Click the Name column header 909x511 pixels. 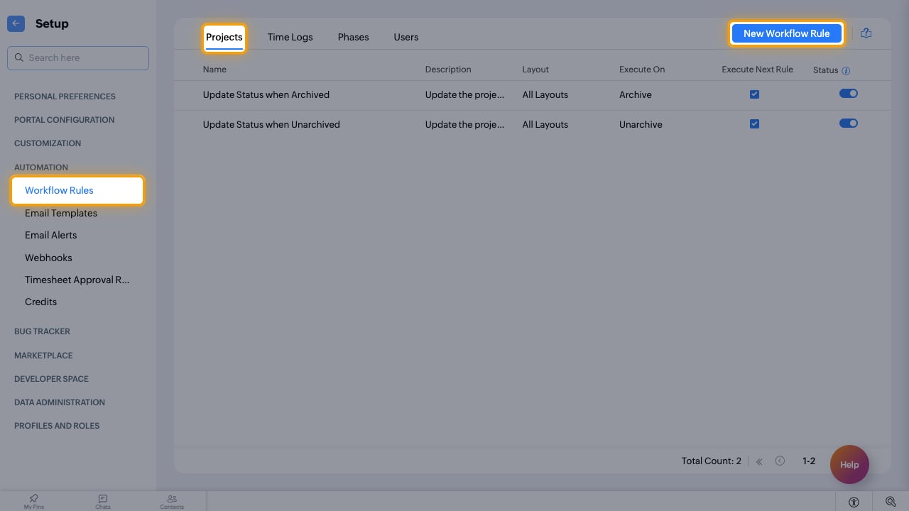[x=214, y=70]
